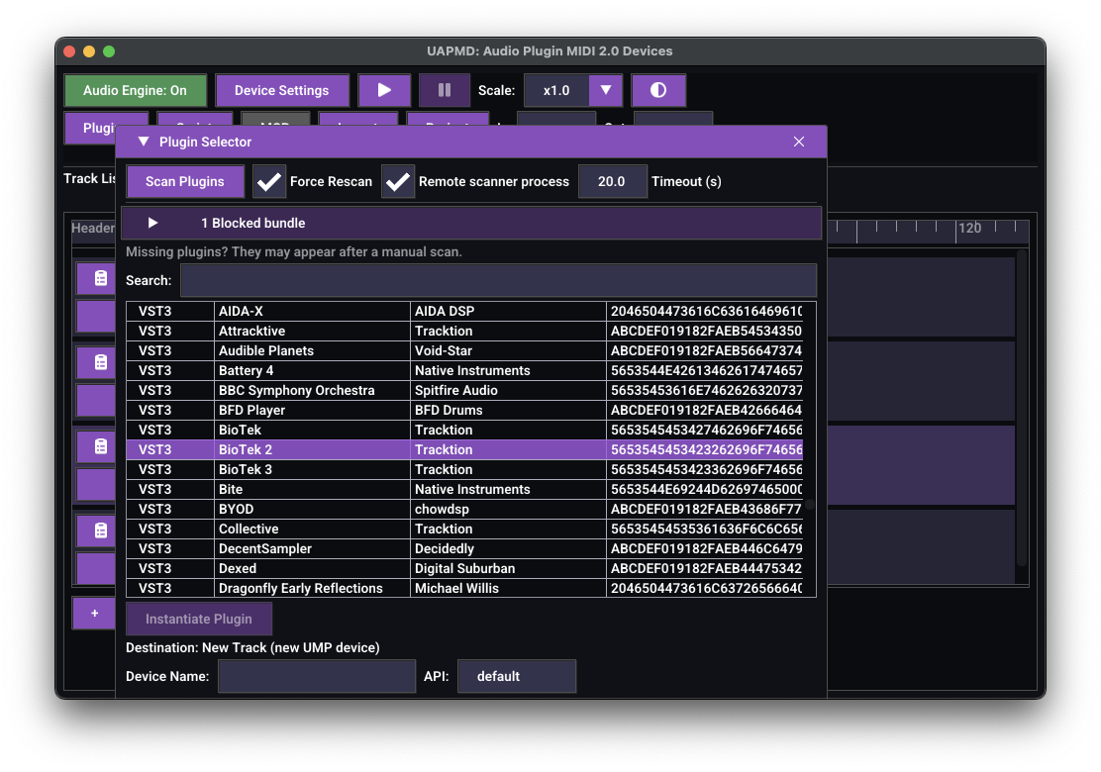The width and height of the screenshot is (1101, 772).
Task: Select the BioTek 2 highlighted row
Action: click(464, 449)
